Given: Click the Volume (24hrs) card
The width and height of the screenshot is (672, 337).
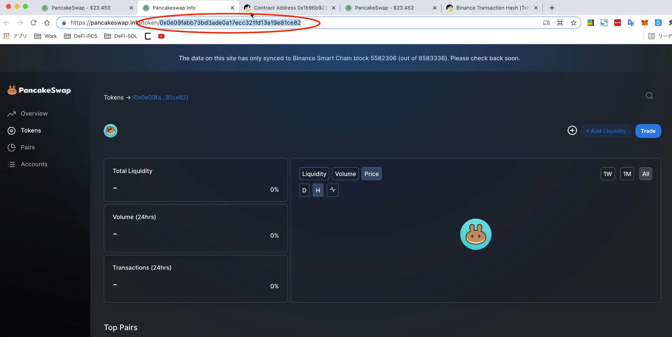Looking at the screenshot, I should point(196,228).
